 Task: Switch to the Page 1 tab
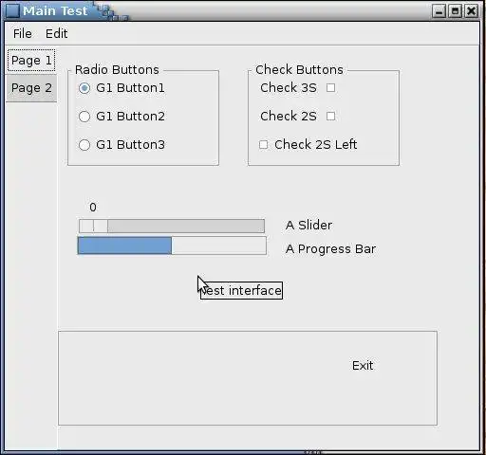click(31, 61)
